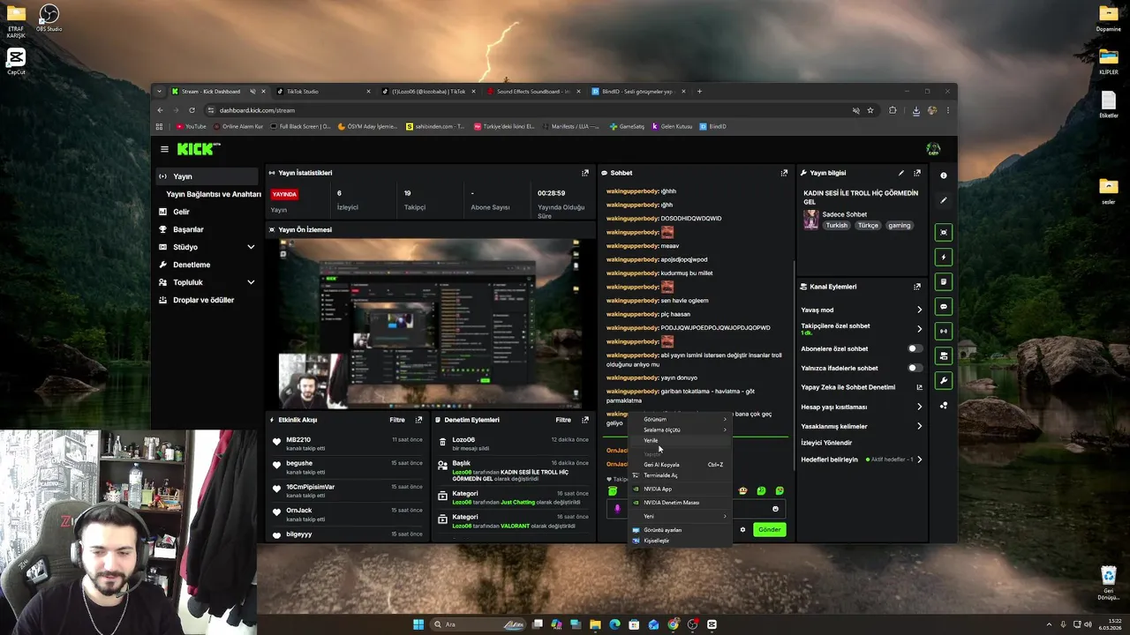
Task: Toggle Abonelere özel sohbet switch
Action: pos(915,348)
